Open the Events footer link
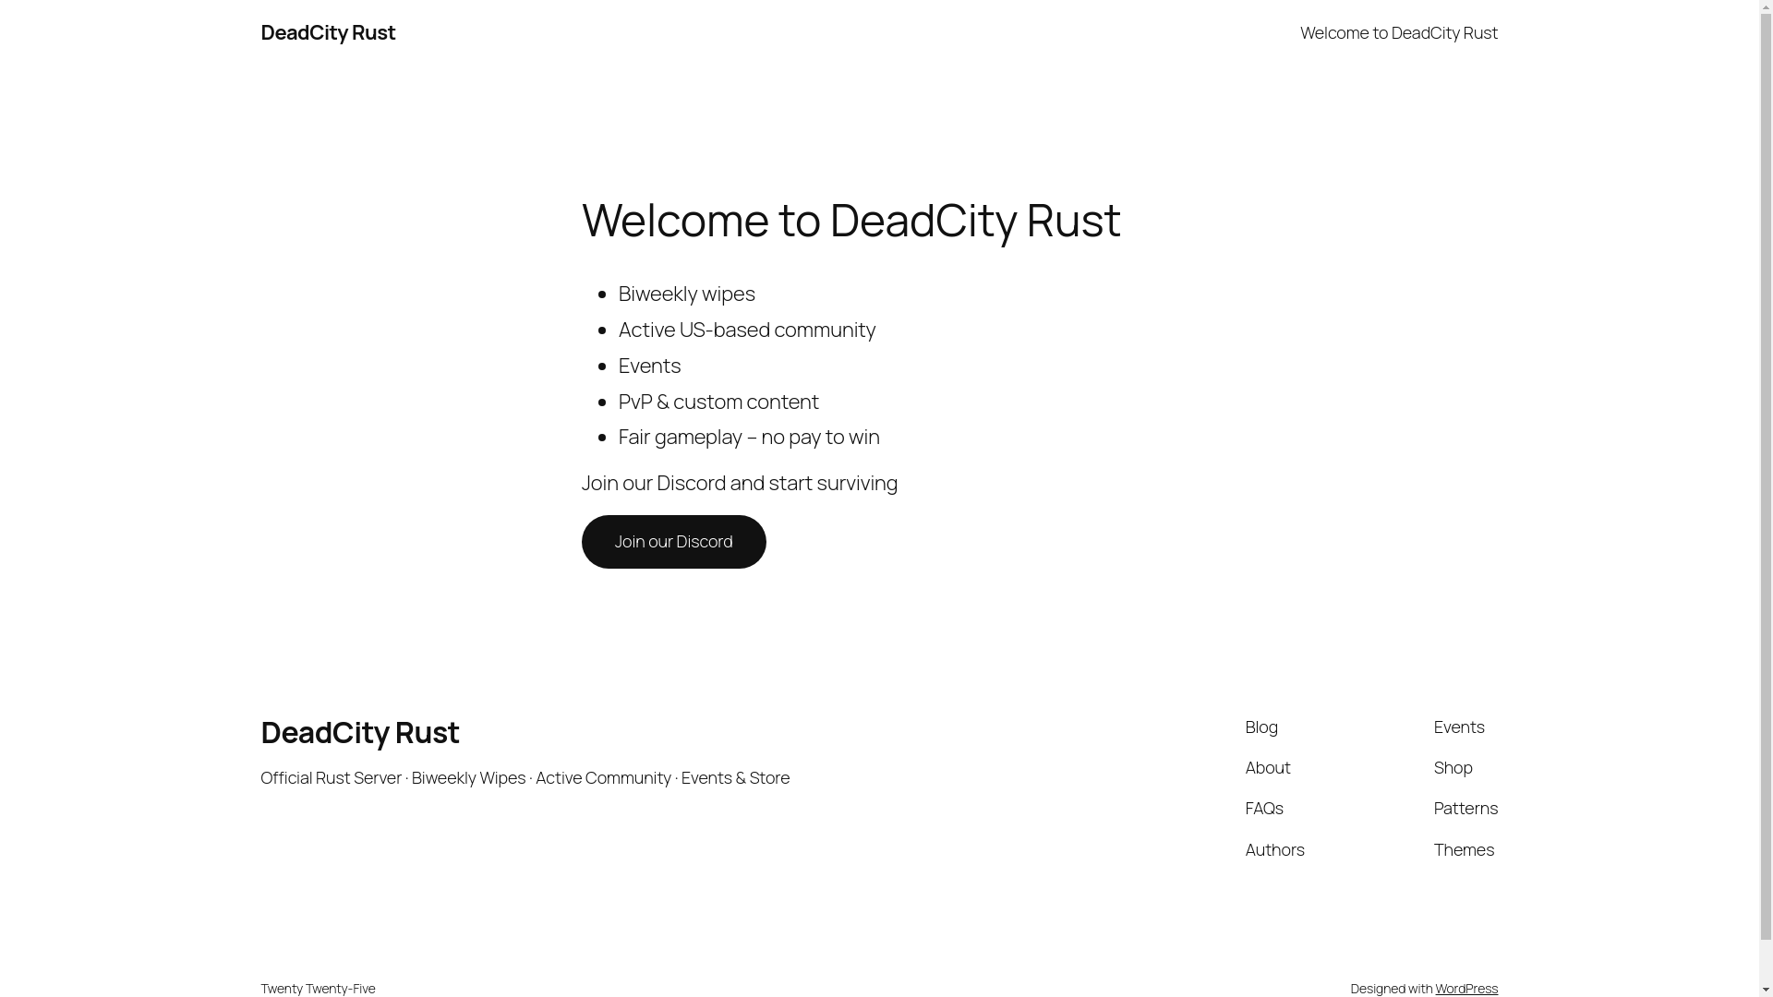The image size is (1773, 997). 1458,727
